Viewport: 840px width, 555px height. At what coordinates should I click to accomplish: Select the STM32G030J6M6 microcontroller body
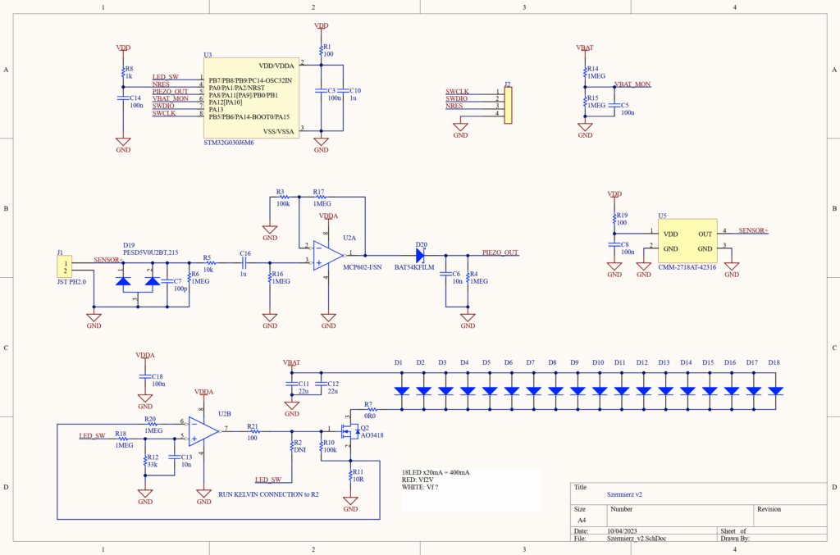pos(250,98)
